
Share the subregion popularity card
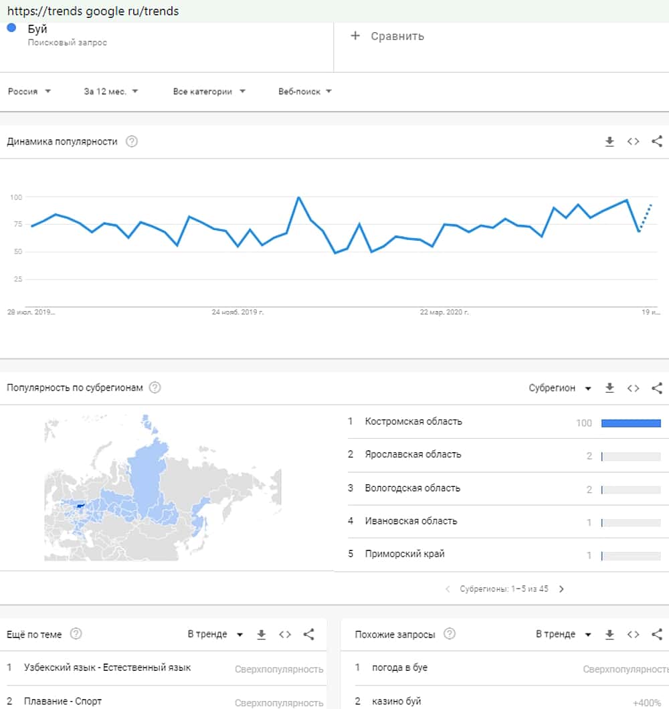pos(657,387)
